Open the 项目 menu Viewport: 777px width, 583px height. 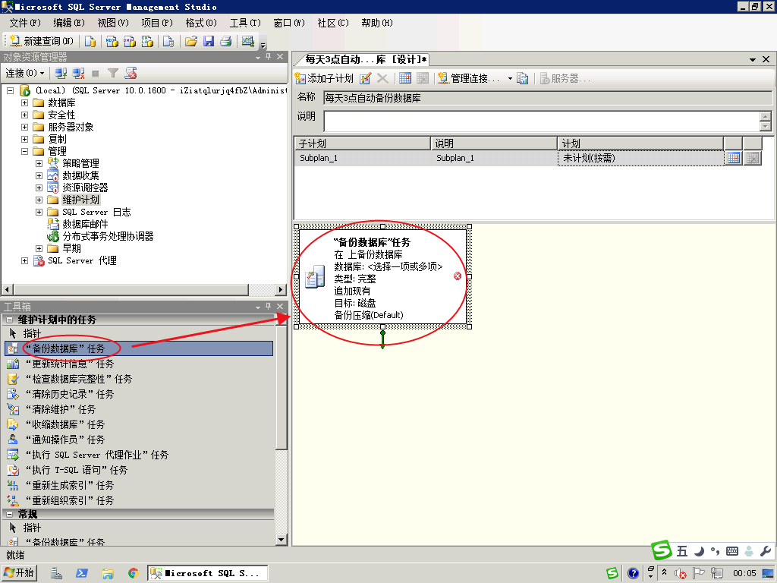pyautogui.click(x=157, y=23)
